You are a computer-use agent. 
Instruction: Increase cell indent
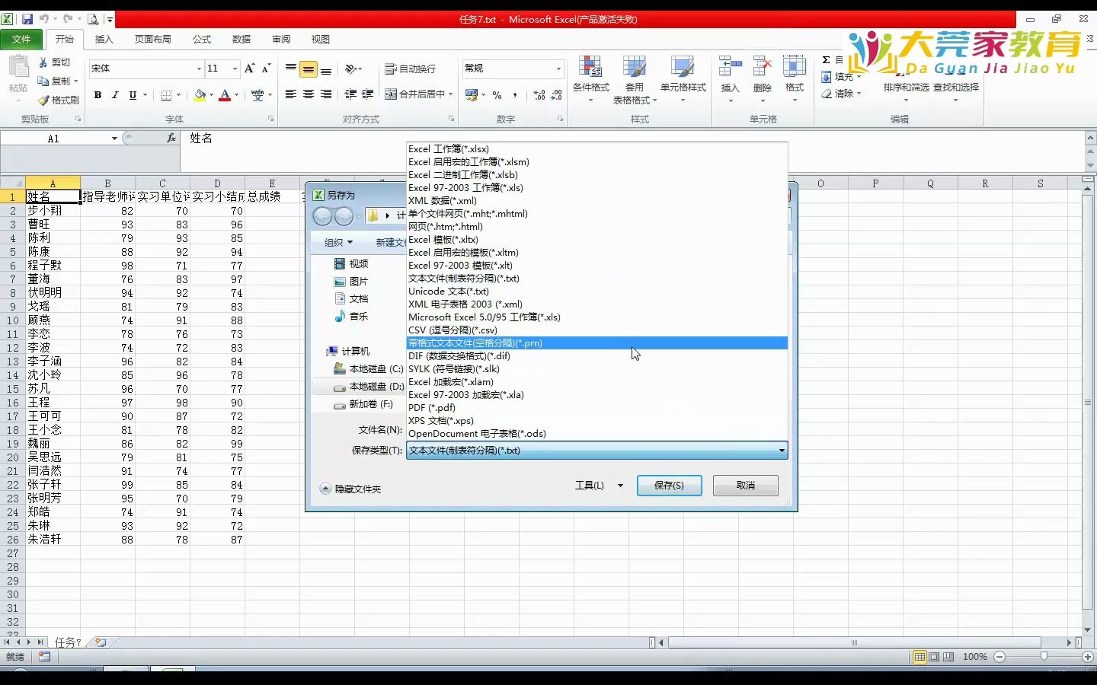pyautogui.click(x=368, y=94)
